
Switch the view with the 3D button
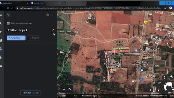159,83
